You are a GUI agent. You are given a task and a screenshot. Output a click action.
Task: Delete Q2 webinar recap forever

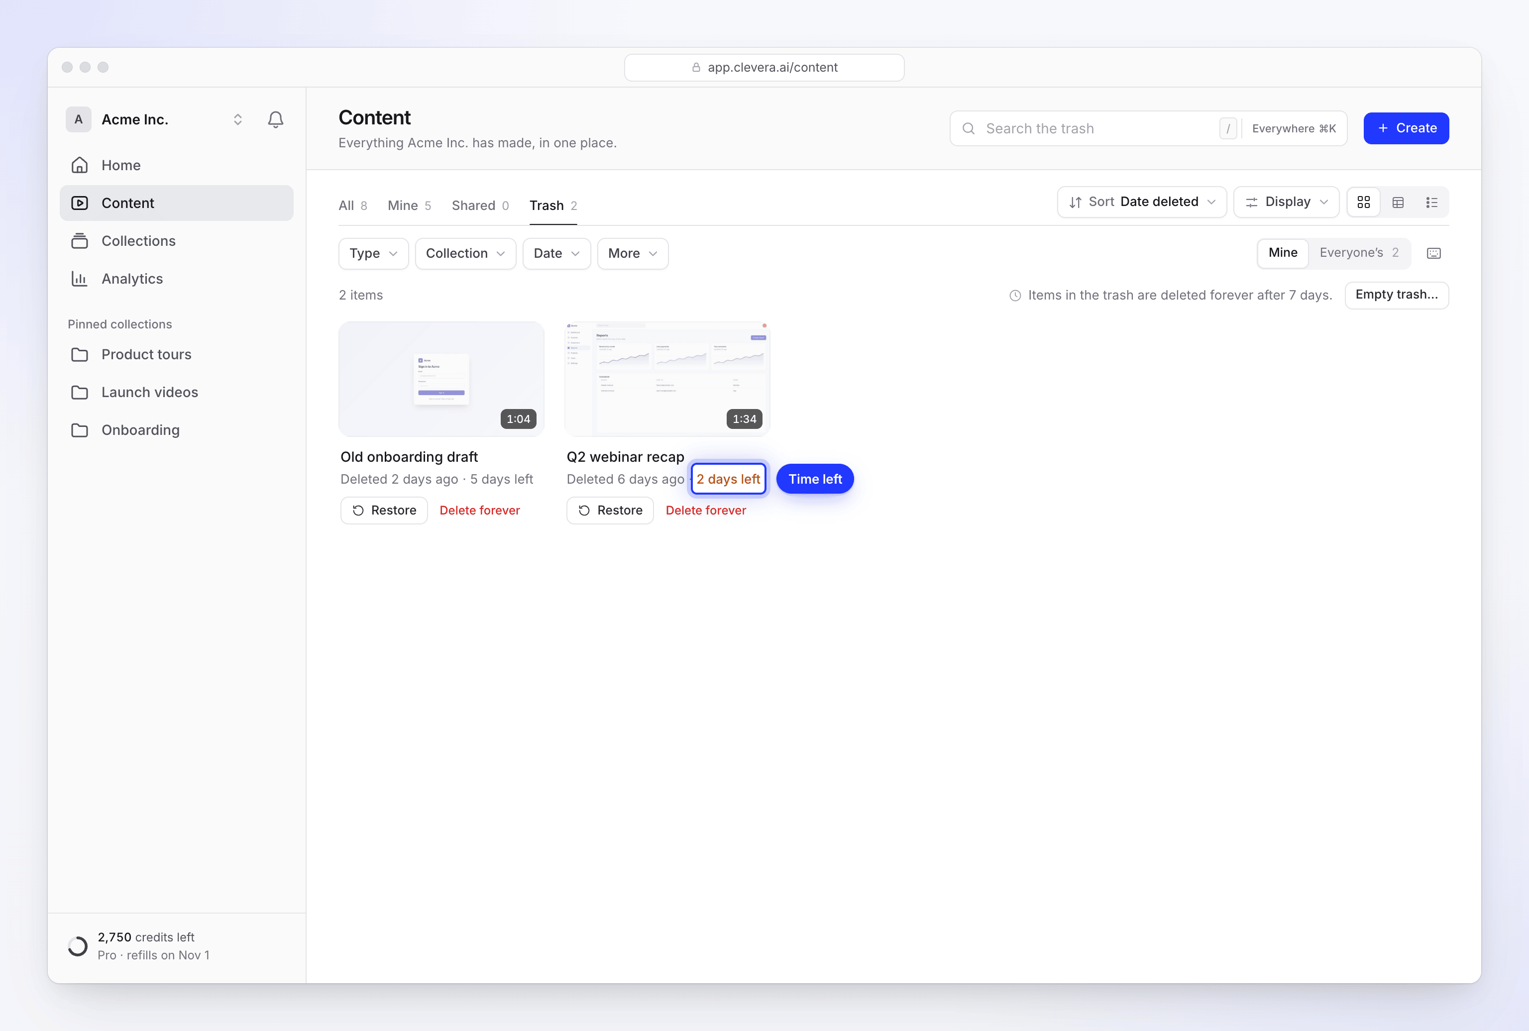click(x=706, y=510)
